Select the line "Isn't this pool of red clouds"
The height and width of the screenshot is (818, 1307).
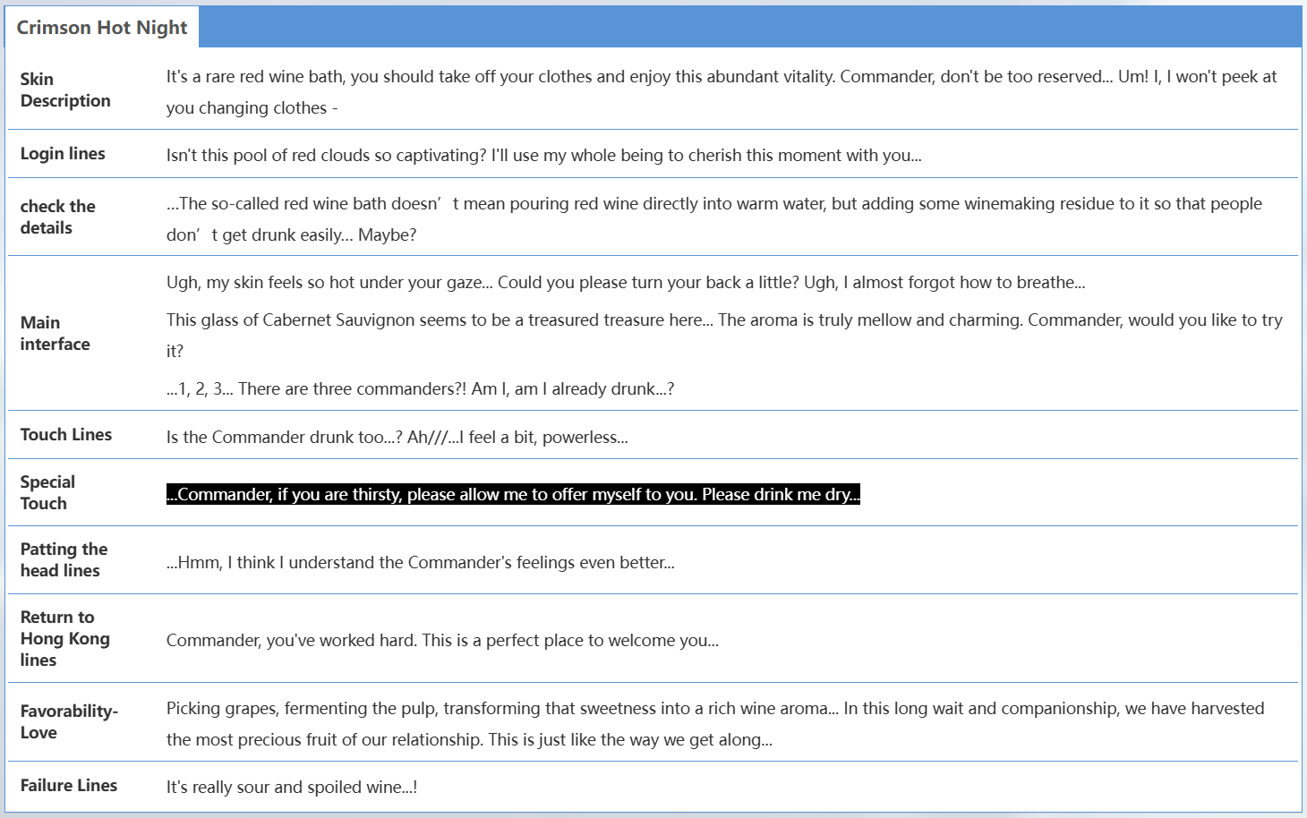pos(544,155)
